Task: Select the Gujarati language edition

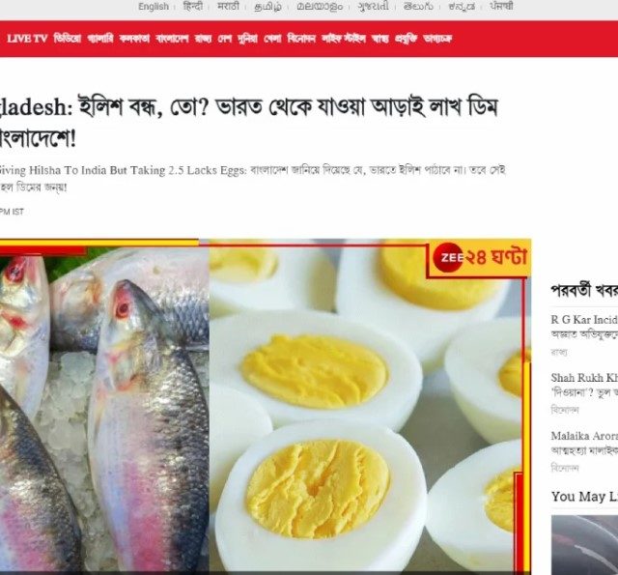Action: [x=373, y=7]
